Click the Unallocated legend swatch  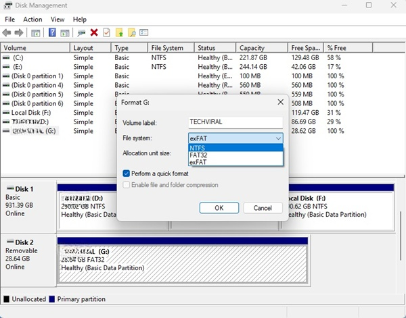click(x=7, y=299)
